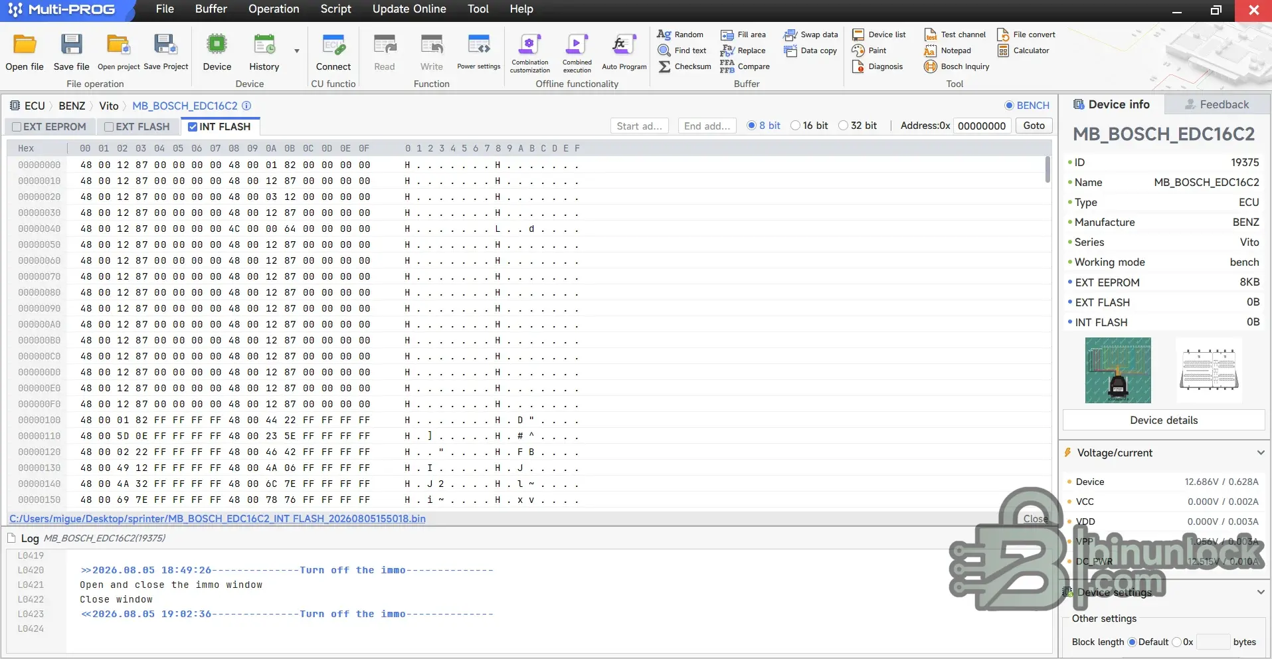This screenshot has height=659, width=1272.
Task: Switch to the Feedback tab
Action: 1217,104
